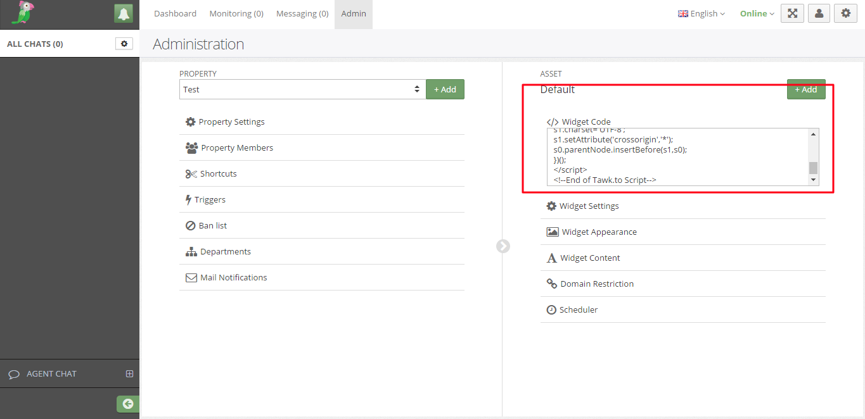
Task: Click the End of Tawk.to Script comment line
Action: click(x=605, y=180)
